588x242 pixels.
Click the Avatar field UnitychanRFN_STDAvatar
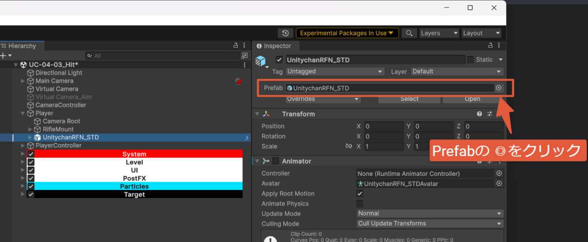click(425, 183)
